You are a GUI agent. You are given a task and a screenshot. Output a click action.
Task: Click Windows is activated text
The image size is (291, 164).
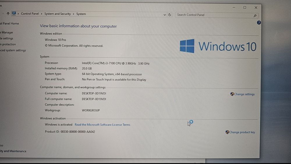(58, 124)
